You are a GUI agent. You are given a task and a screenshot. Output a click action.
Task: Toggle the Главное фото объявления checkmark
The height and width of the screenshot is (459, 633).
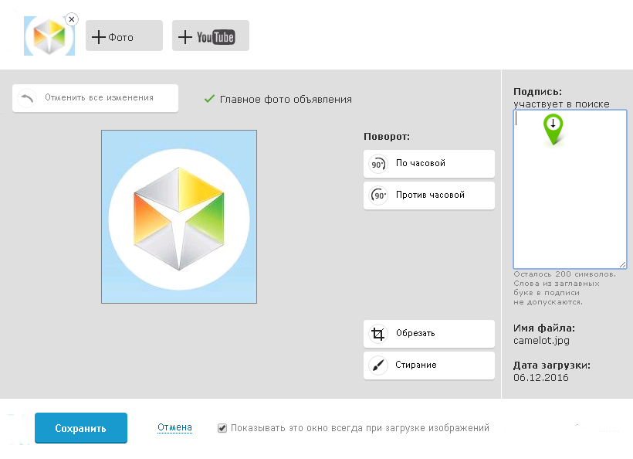208,99
